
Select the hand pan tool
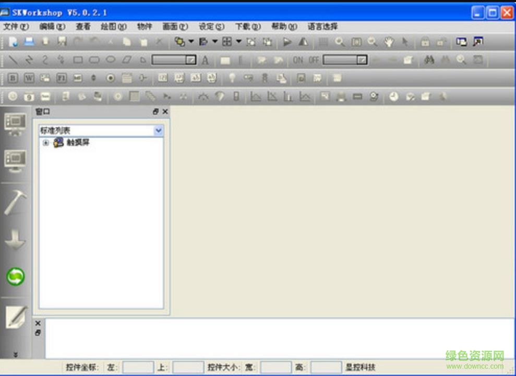point(388,42)
